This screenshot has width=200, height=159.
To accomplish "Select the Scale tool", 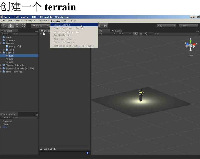I will point(23,26).
